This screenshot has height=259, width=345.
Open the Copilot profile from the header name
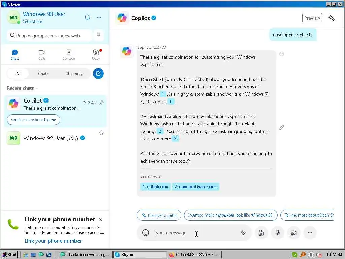[140, 18]
